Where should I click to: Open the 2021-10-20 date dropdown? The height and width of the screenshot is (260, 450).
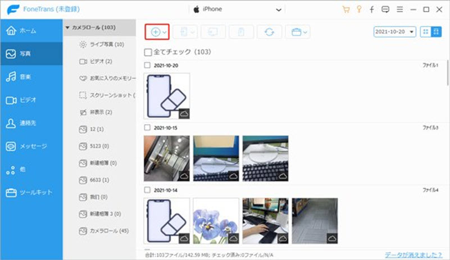pos(394,32)
